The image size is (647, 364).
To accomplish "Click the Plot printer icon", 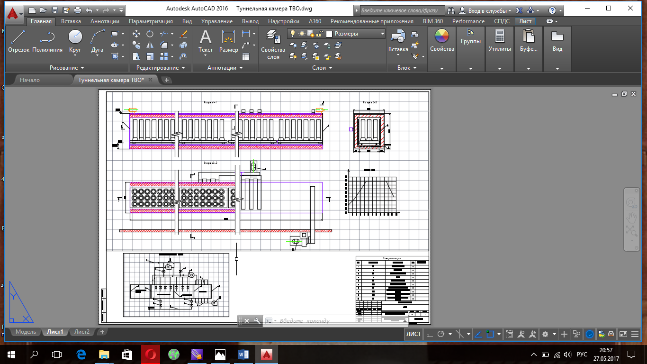I will [78, 10].
